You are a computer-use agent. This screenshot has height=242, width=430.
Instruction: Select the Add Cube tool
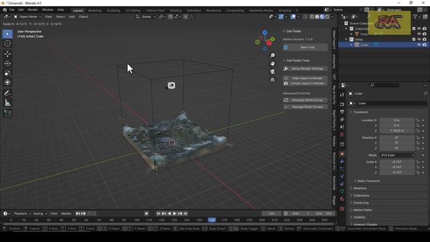(7, 113)
